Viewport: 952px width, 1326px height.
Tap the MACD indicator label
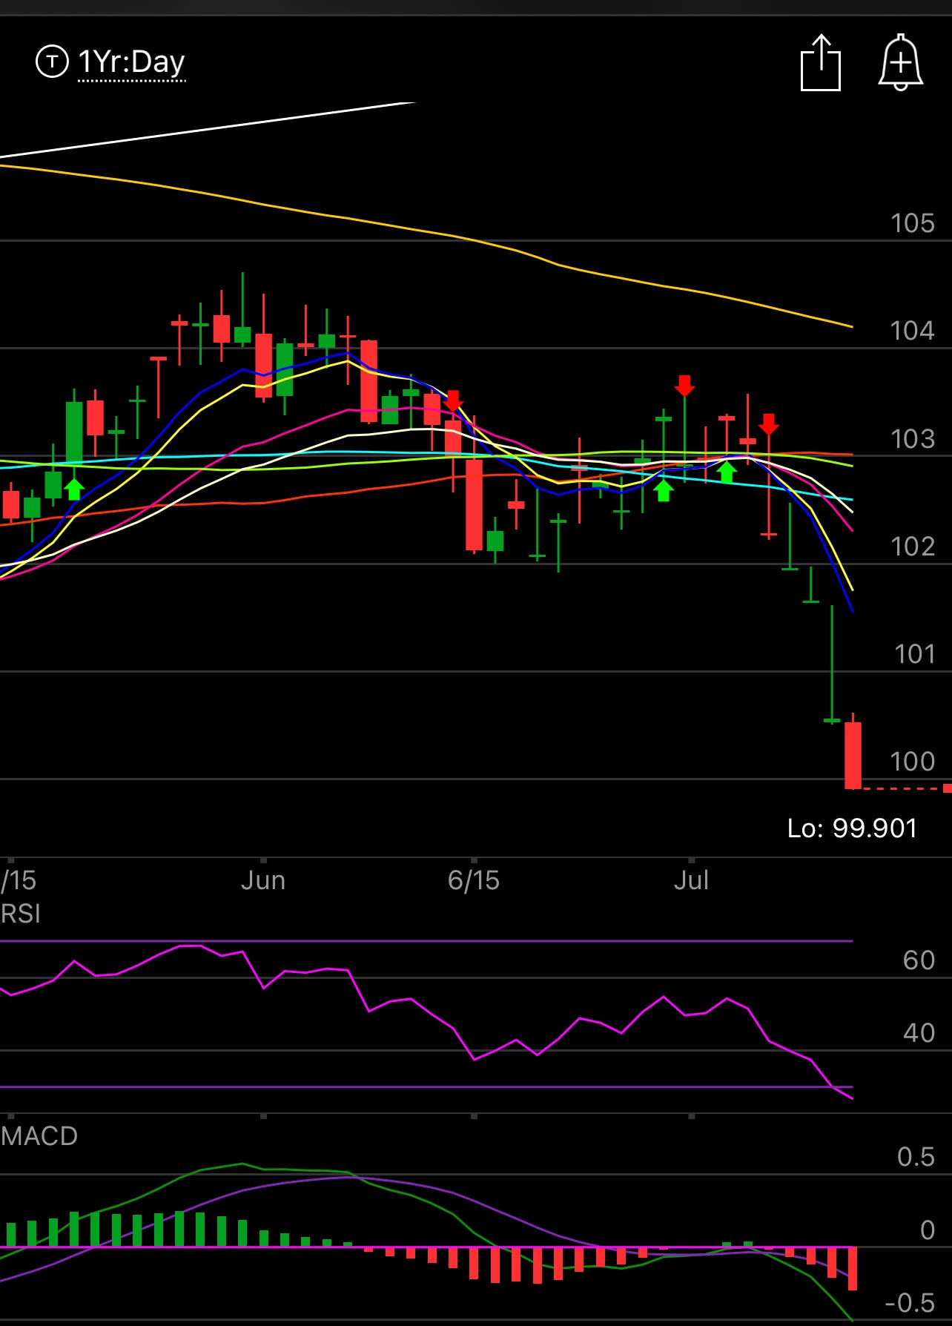coord(39,1136)
